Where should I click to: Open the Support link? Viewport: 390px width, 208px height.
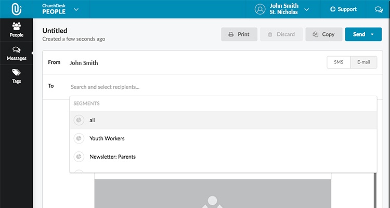click(343, 9)
